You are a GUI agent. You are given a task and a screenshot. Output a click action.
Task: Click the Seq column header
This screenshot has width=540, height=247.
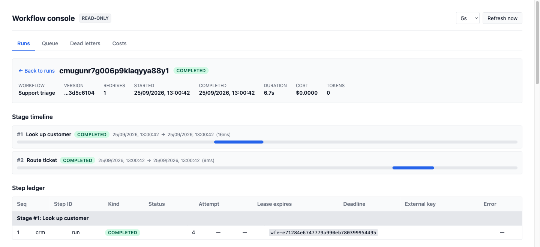[x=22, y=204]
